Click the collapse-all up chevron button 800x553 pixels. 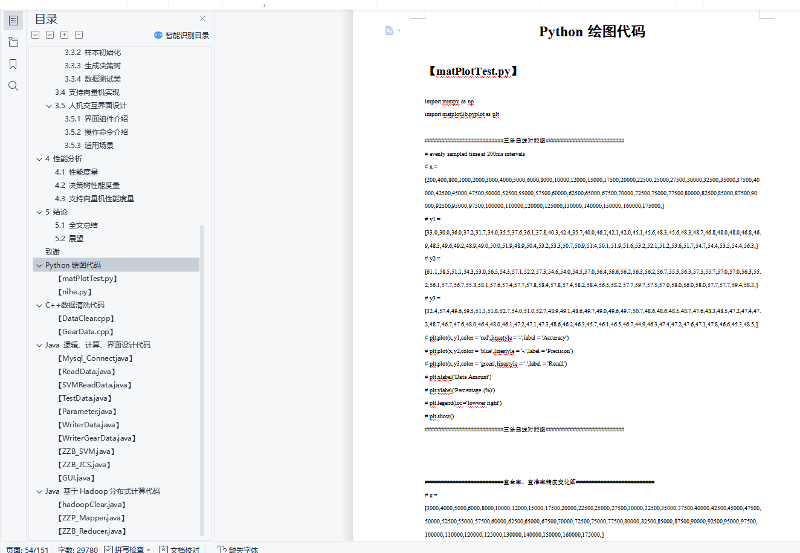pos(50,35)
